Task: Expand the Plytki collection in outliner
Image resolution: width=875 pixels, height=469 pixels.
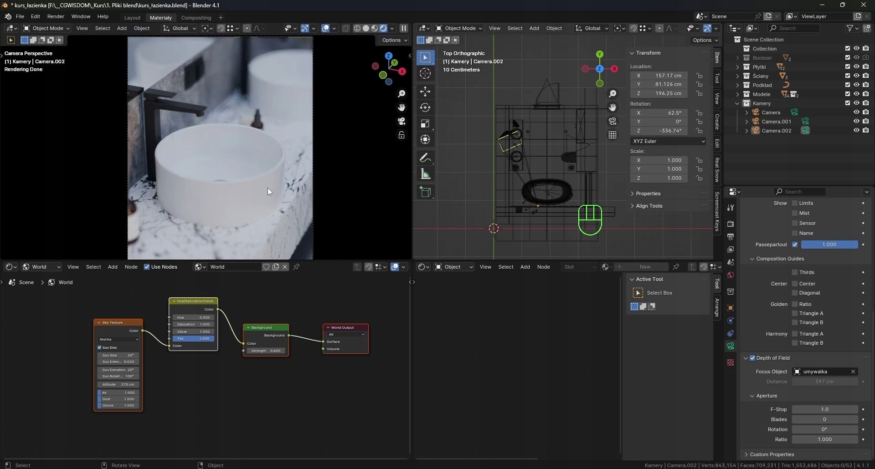Action: pos(737,67)
